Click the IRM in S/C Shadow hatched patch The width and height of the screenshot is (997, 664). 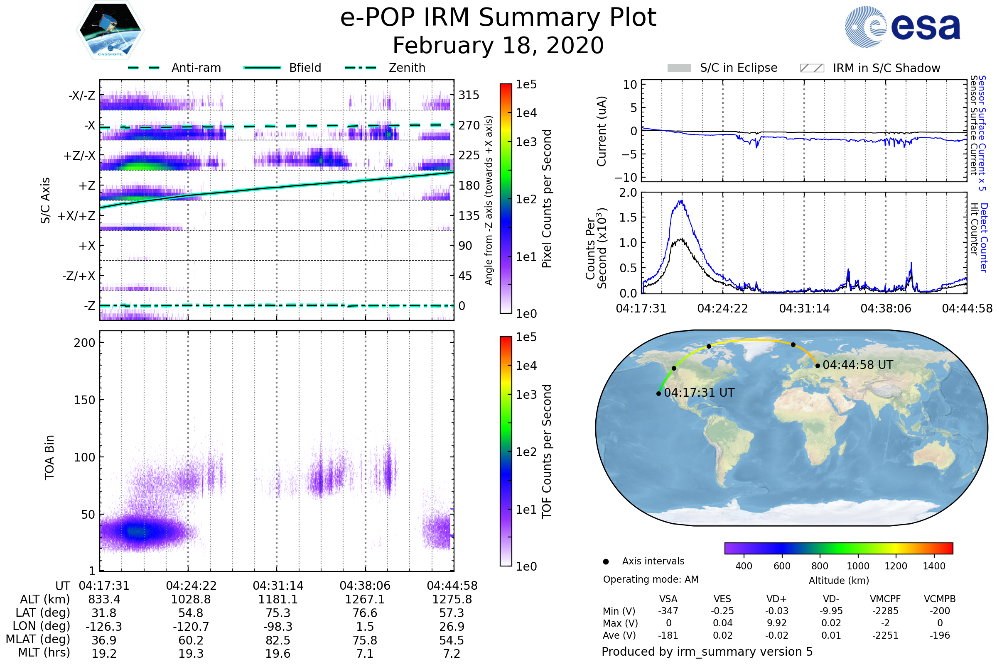click(812, 68)
